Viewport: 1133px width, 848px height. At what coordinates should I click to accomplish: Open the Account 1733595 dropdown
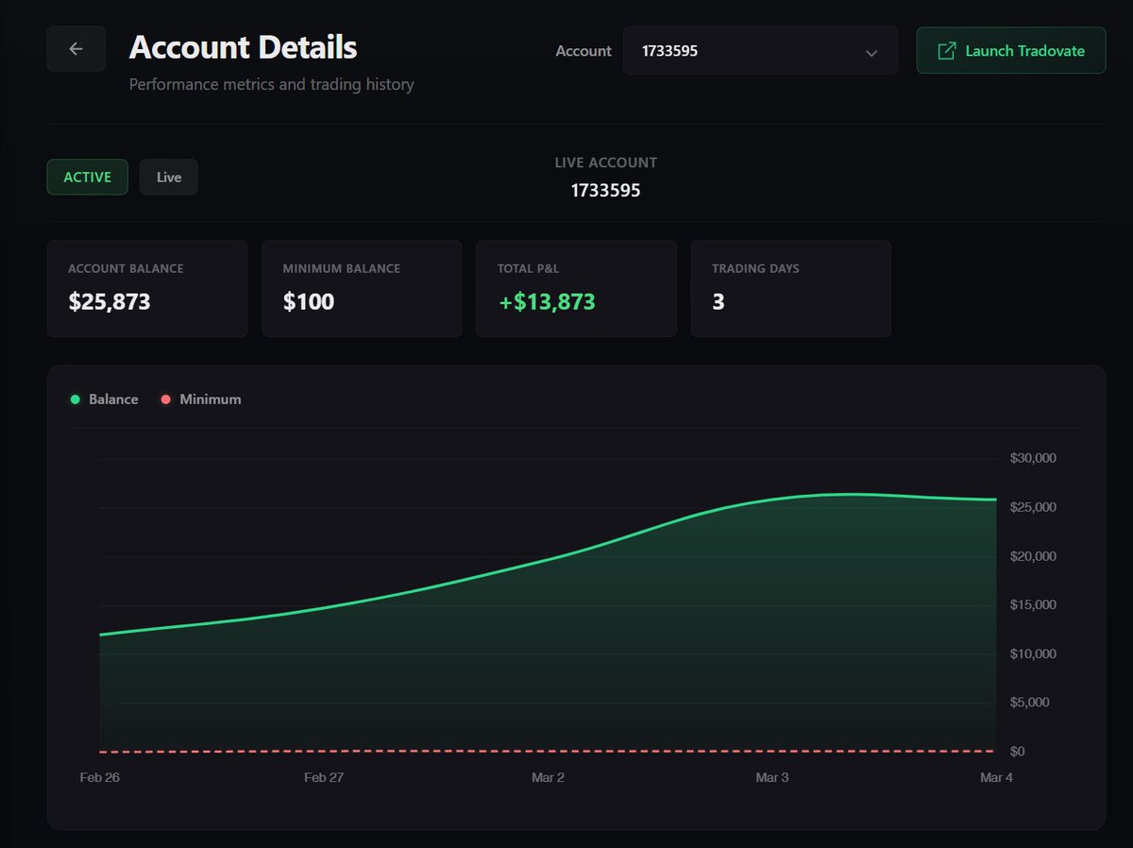[x=760, y=51]
